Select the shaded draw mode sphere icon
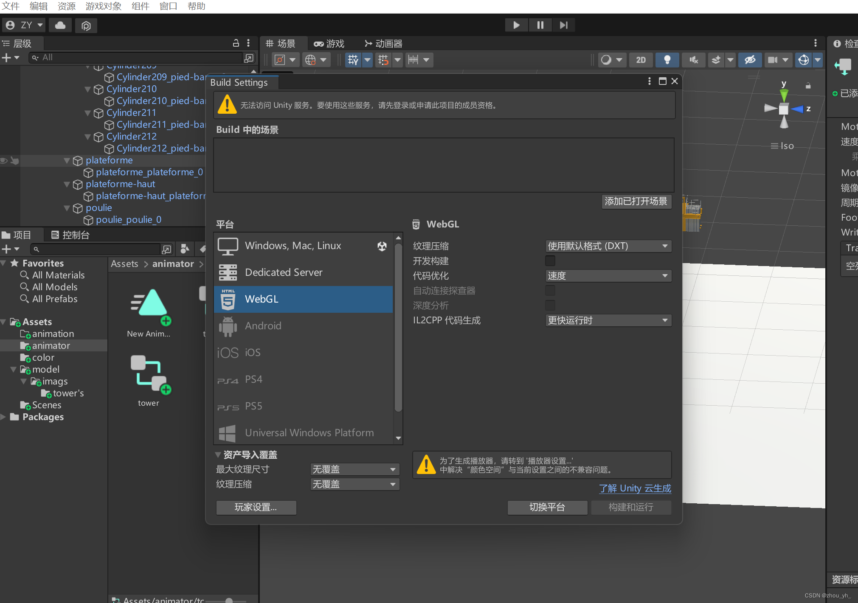Image resolution: width=858 pixels, height=603 pixels. (607, 60)
